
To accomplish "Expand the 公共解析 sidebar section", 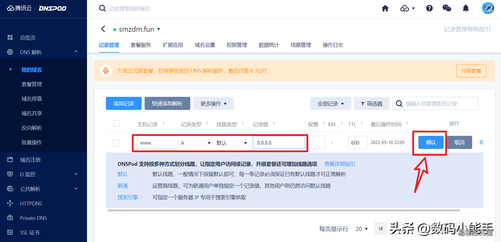I will pos(76,188).
